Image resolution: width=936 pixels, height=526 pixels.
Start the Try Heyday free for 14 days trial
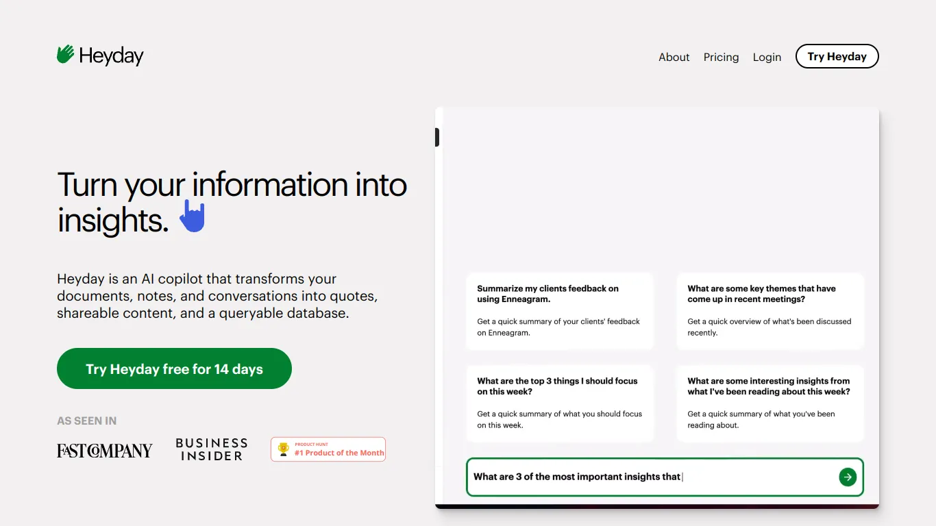(x=174, y=368)
